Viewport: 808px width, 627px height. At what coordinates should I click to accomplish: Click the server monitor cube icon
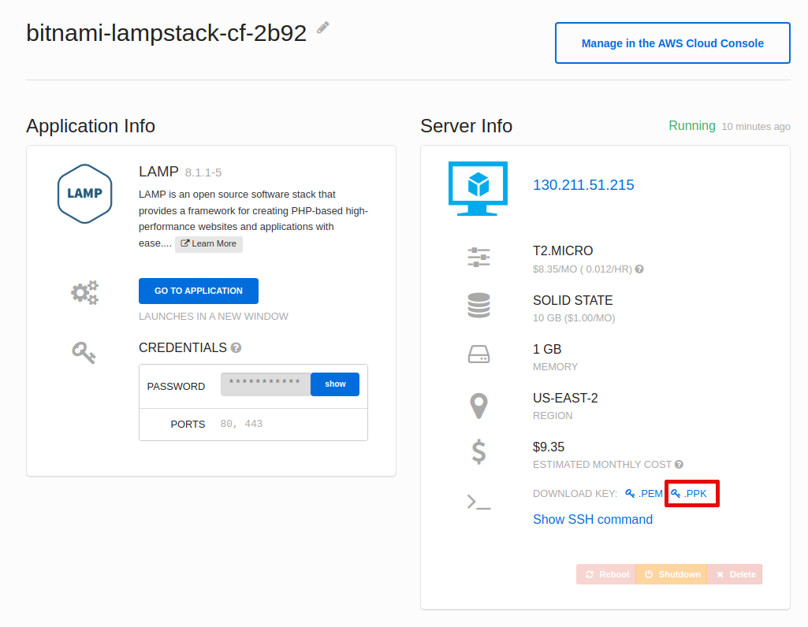[x=478, y=188]
